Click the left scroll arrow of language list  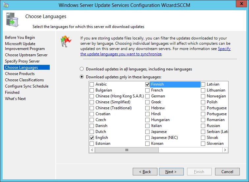coord(92,150)
